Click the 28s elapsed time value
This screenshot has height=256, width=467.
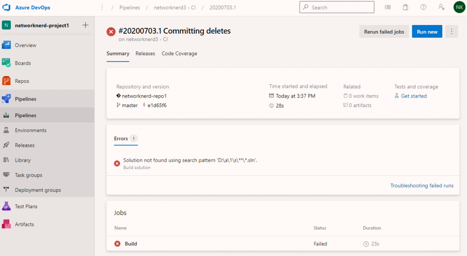click(280, 106)
